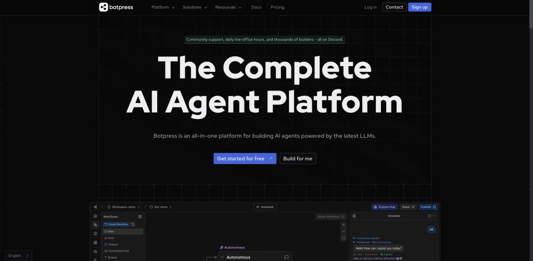Image resolution: width=533 pixels, height=261 pixels.
Task: Click Get started for free
Action: point(245,159)
